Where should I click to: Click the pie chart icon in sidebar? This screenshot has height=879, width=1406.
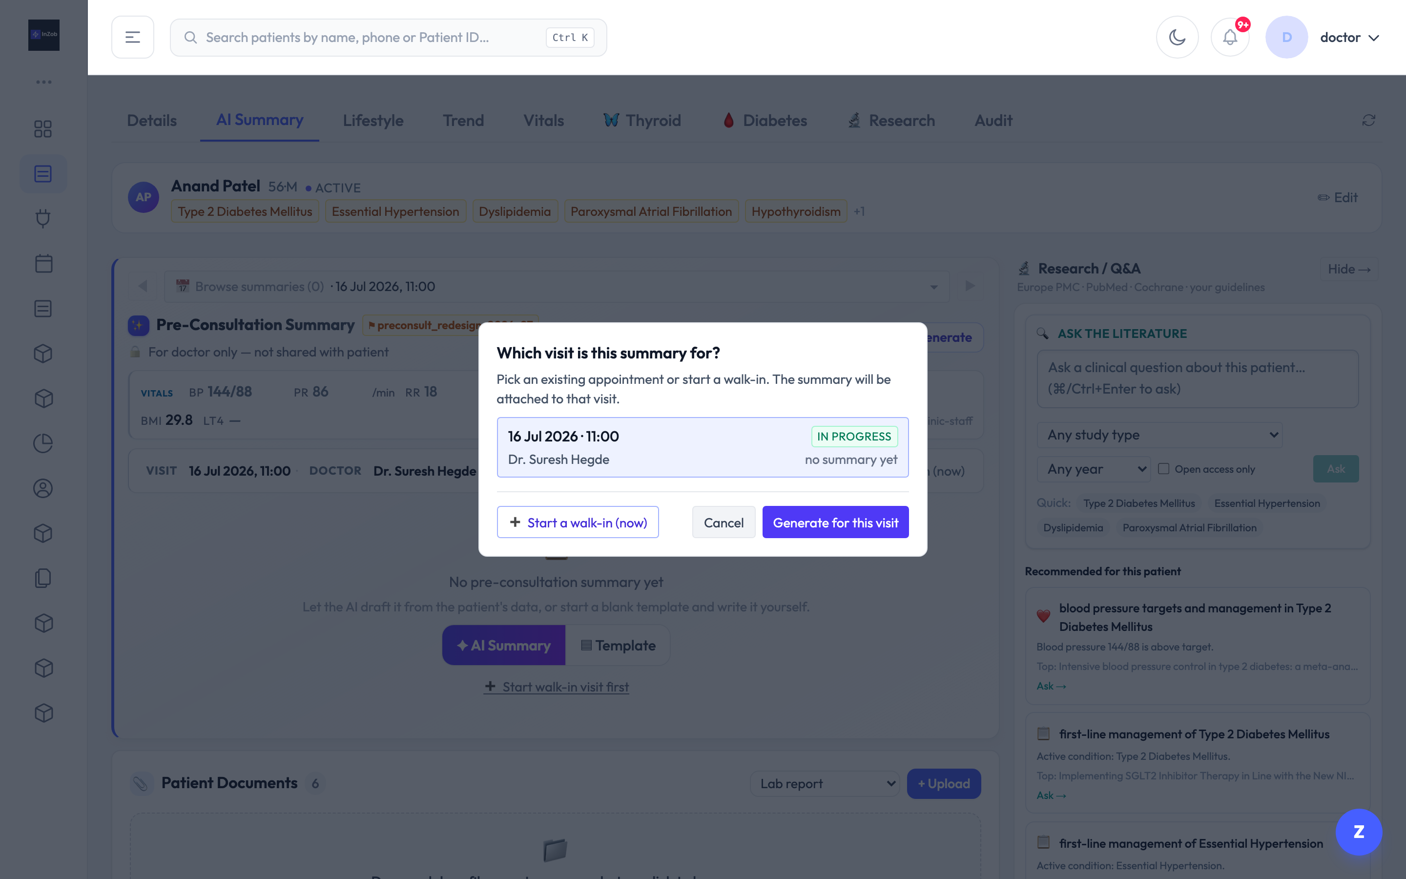coord(43,443)
